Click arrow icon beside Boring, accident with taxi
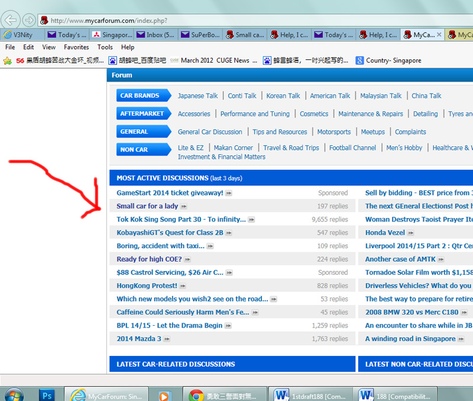 (210, 246)
